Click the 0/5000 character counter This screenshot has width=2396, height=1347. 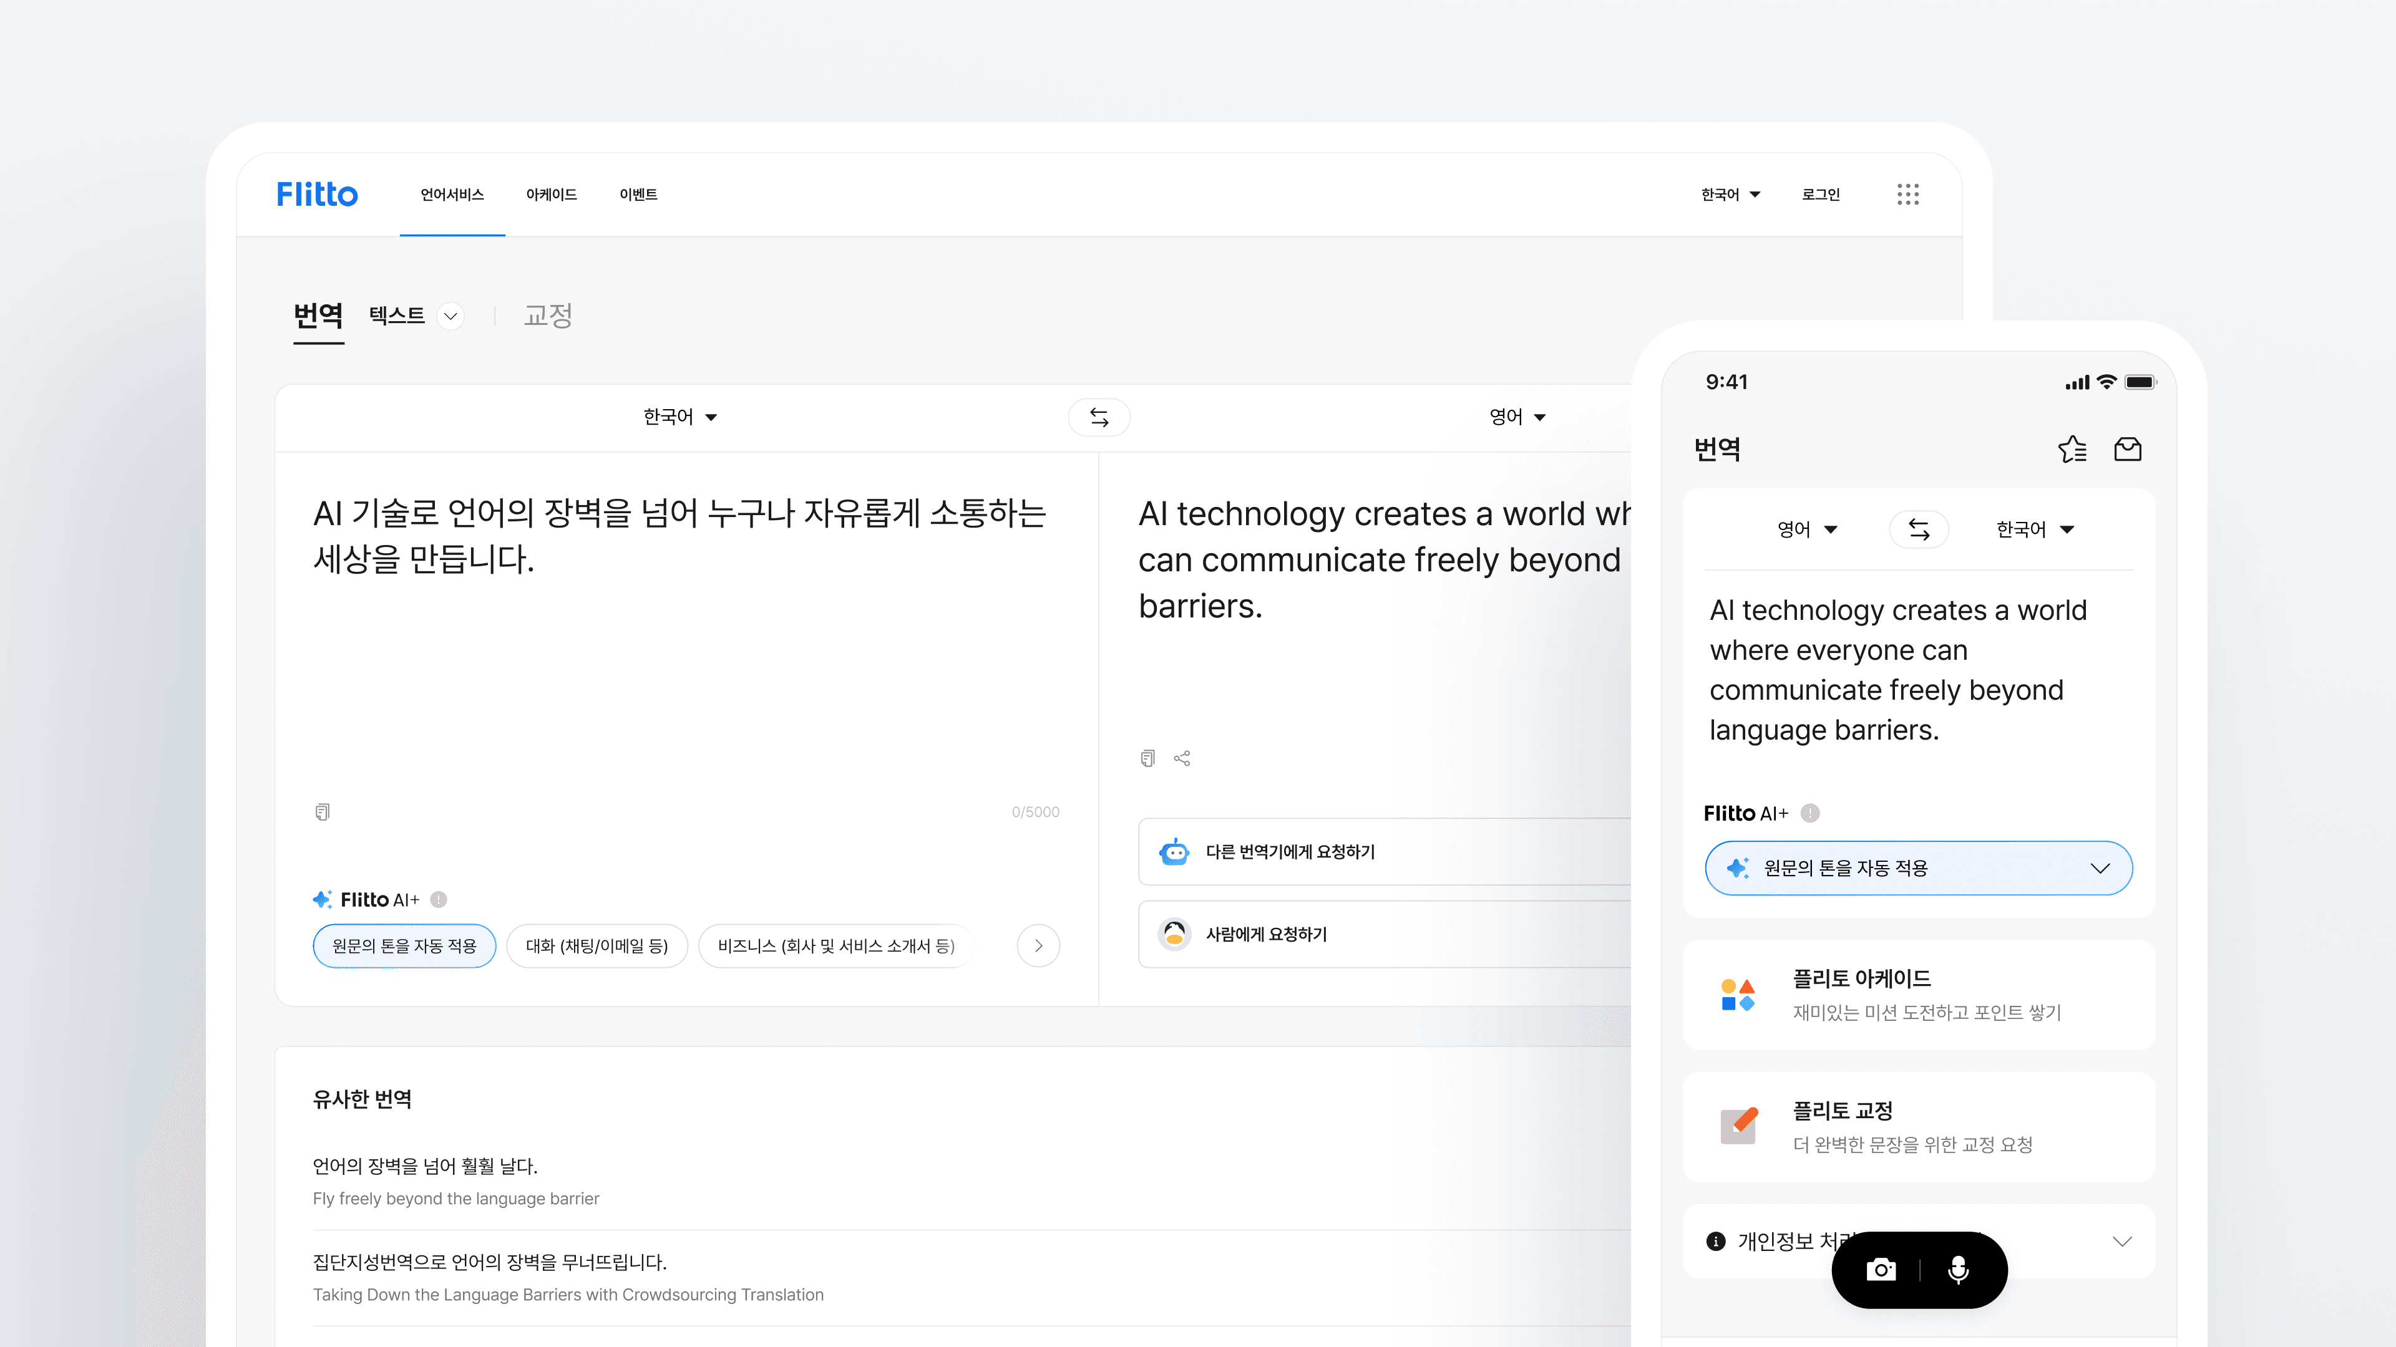click(1035, 811)
